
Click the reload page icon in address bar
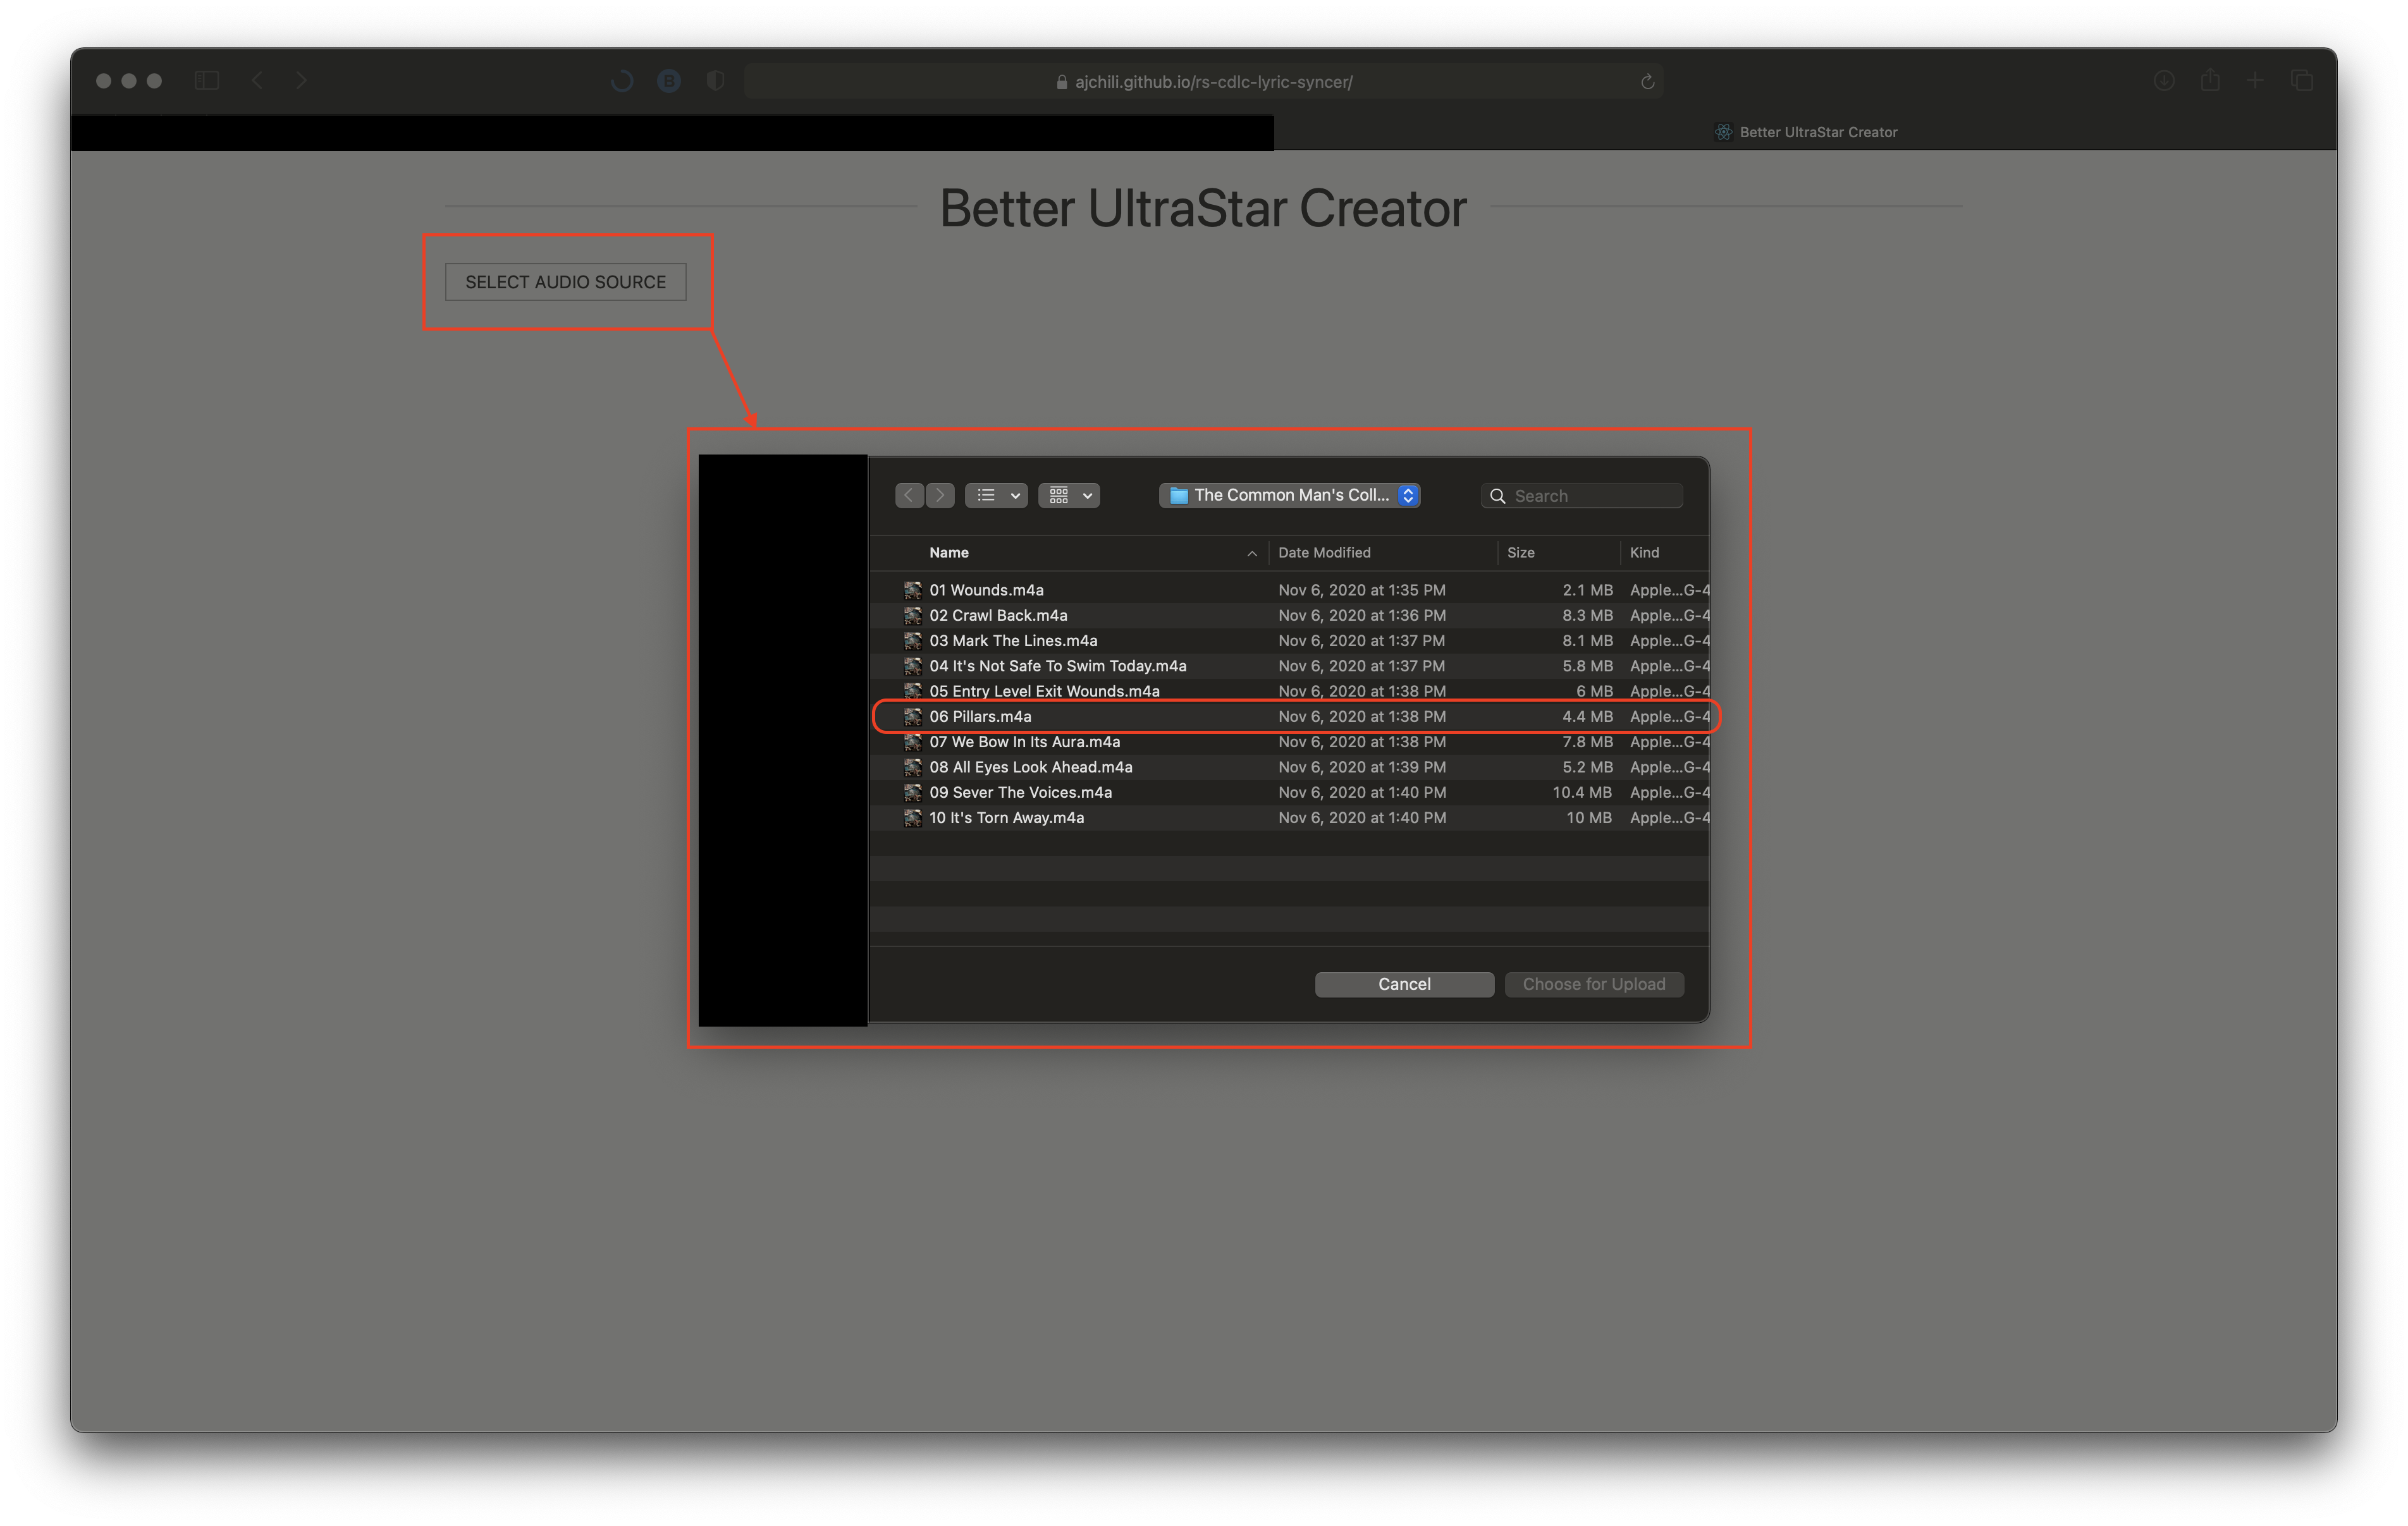(1647, 82)
